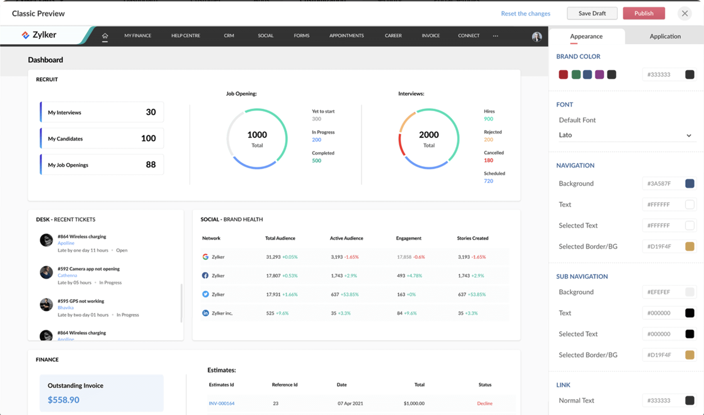This screenshot has width=704, height=415.
Task: Open the CRM menu item
Action: [229, 35]
